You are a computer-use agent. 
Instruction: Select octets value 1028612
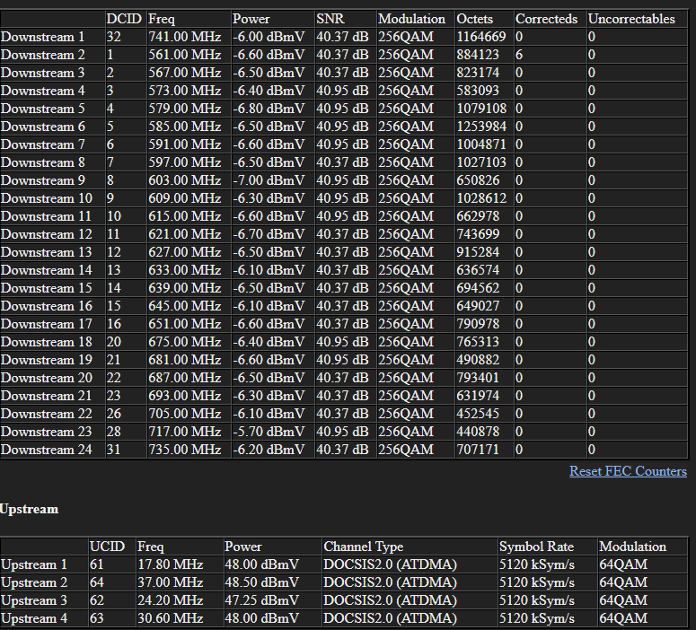tap(481, 197)
